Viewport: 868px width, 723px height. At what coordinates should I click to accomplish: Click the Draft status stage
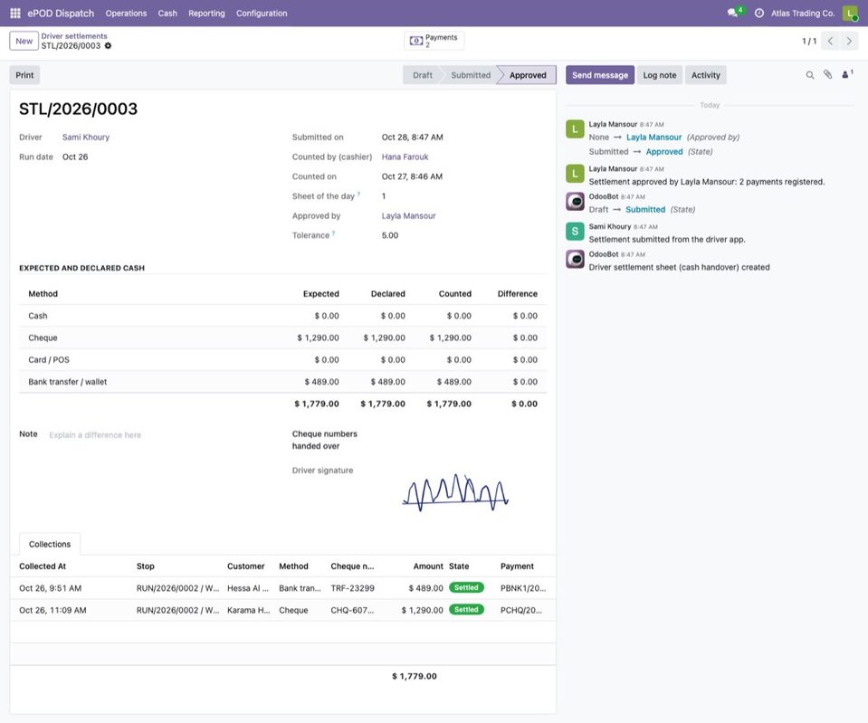[x=423, y=75]
